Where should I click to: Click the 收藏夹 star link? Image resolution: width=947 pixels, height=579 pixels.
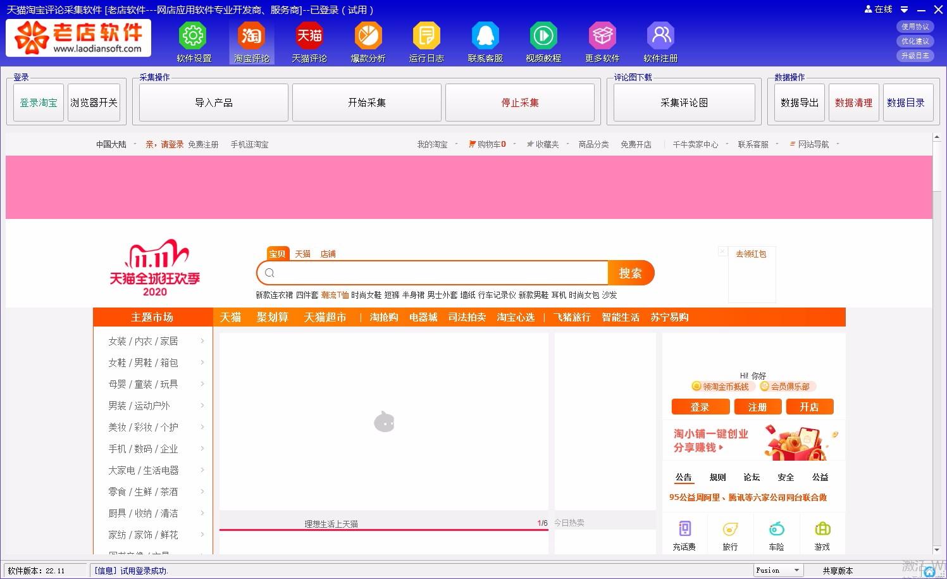tap(543, 144)
